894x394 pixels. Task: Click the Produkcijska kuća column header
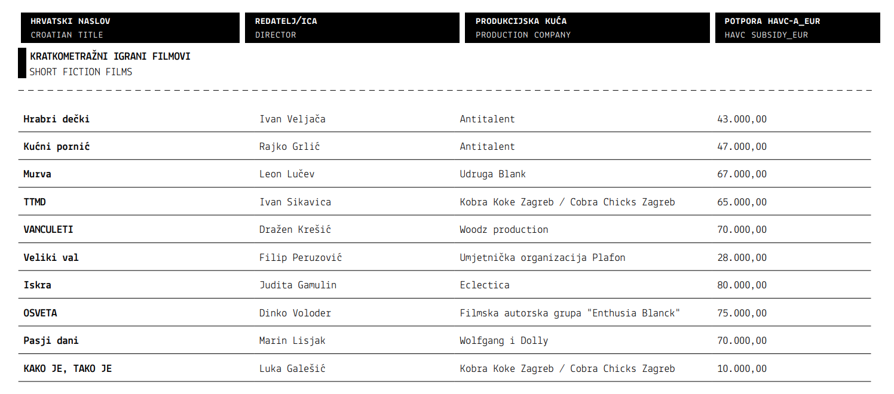point(587,27)
